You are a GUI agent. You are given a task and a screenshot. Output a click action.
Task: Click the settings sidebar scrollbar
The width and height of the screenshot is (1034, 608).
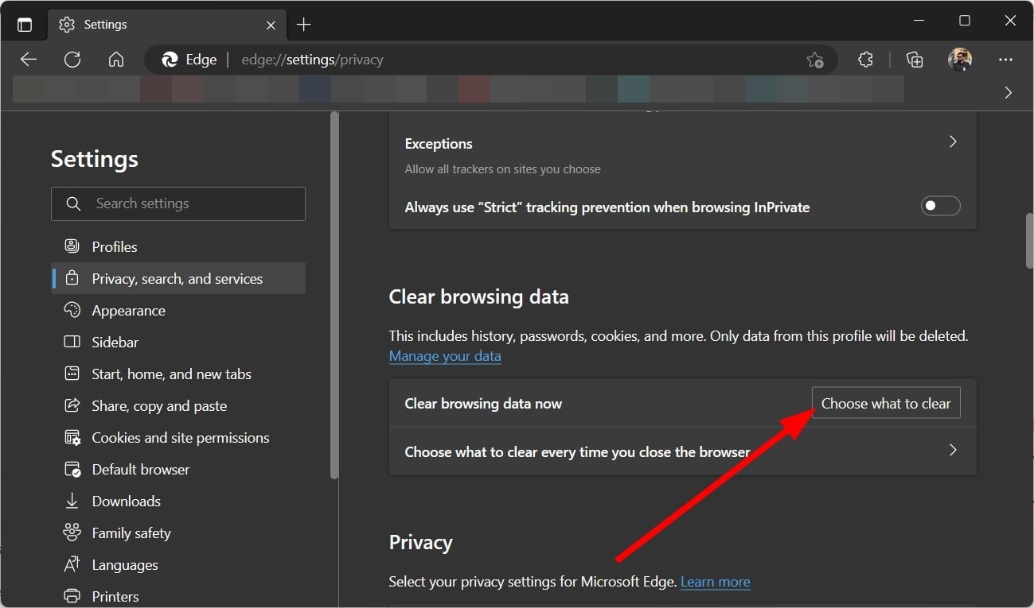334,294
